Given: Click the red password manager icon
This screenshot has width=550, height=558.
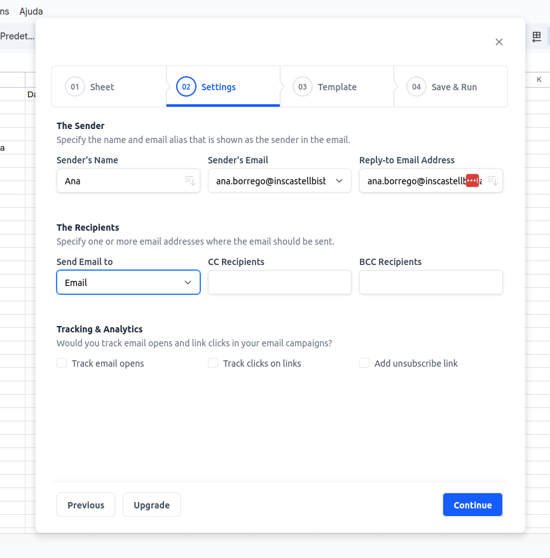Looking at the screenshot, I should click(472, 180).
